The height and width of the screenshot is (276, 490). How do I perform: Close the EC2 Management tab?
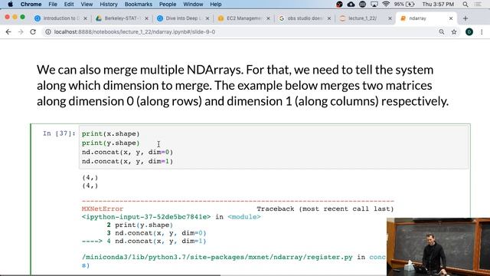[x=268, y=18]
